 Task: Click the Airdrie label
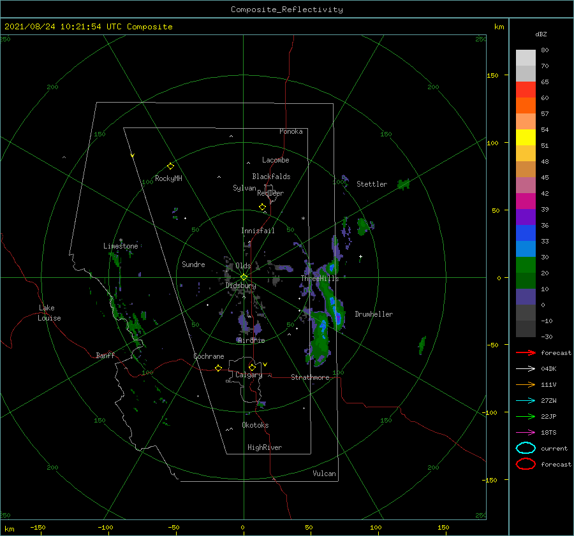click(251, 340)
